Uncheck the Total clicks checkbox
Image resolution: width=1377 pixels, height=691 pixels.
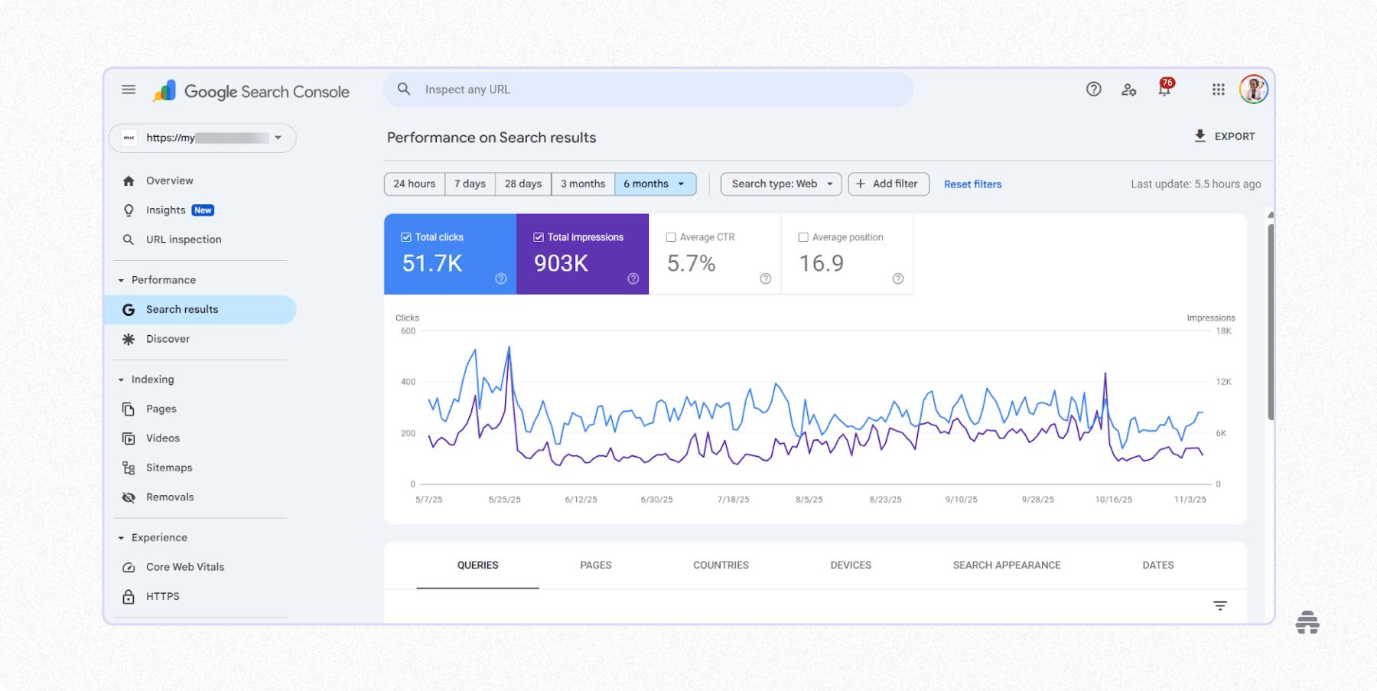(406, 237)
